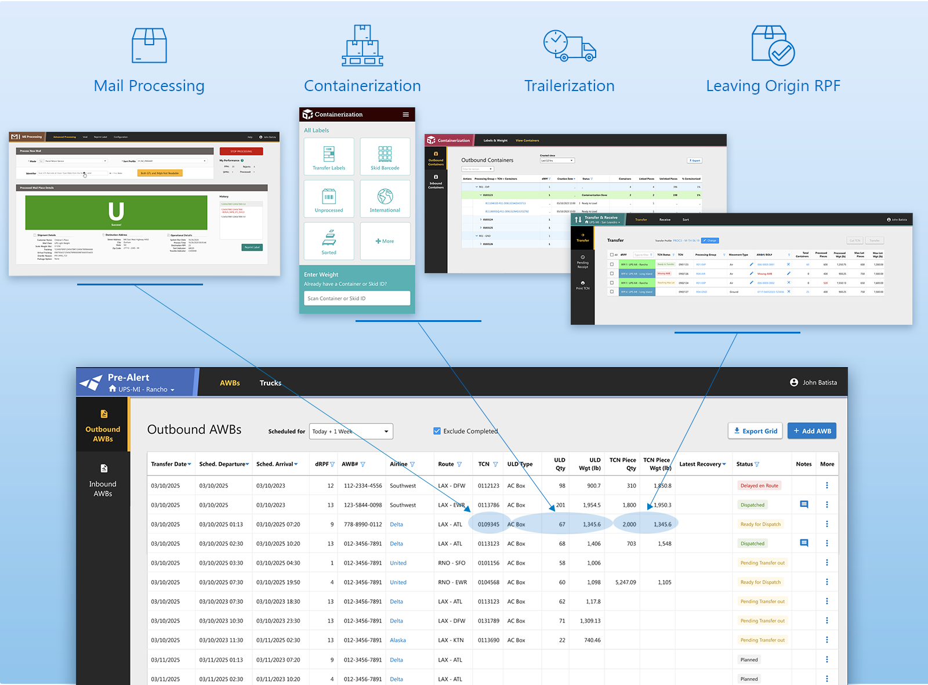Tap the plus More tile
Screen dimensions: 928x685
click(x=385, y=241)
